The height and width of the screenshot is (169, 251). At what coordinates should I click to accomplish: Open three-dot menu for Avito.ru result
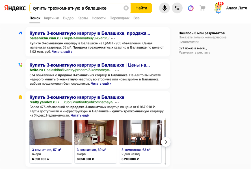[117, 70]
